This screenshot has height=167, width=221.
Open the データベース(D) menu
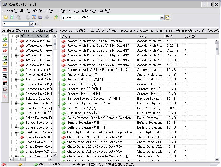(x=43, y=11)
